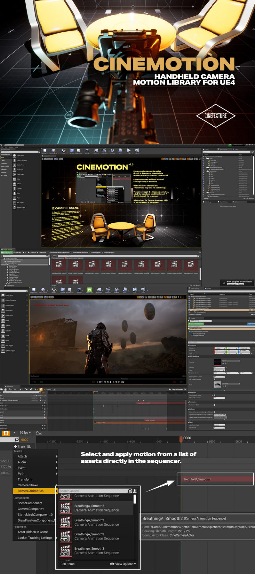Open Settings in the Cinemotion demo editor toolbar
This screenshot has width=255, height=574.
pyautogui.click(x=87, y=151)
